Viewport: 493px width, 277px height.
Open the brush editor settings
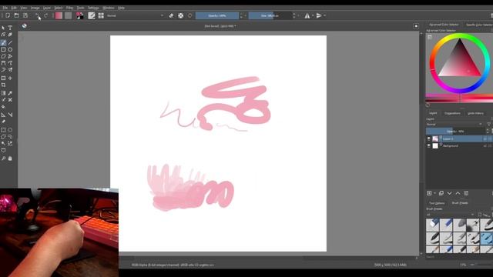point(92,15)
